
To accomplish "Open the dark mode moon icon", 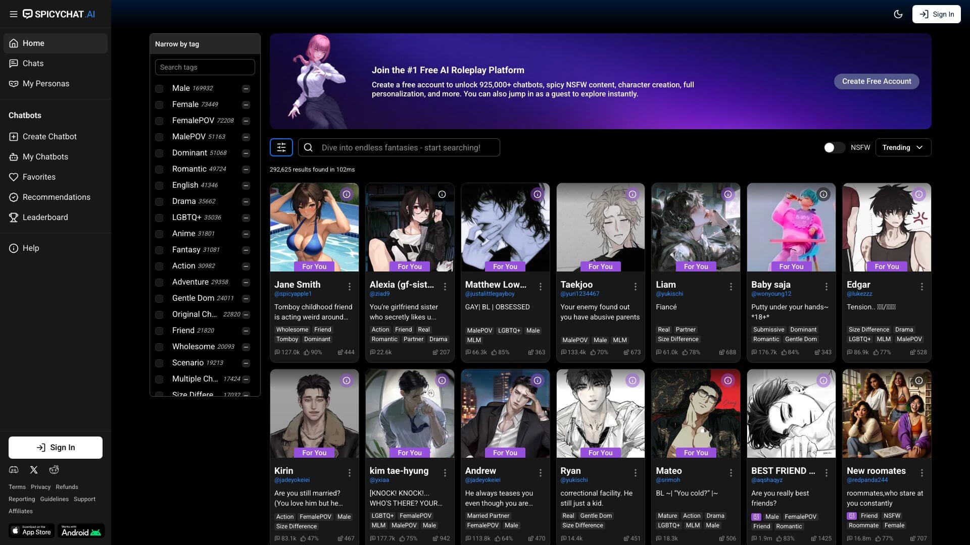I will pos(898,14).
